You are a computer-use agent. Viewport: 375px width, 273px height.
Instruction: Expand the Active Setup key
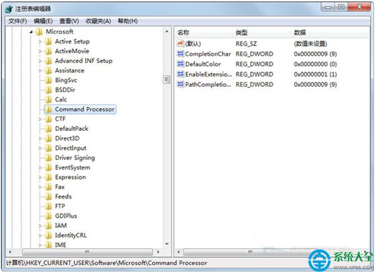pos(41,42)
